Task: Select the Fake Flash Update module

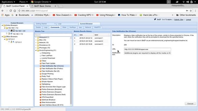Action: 48,63
